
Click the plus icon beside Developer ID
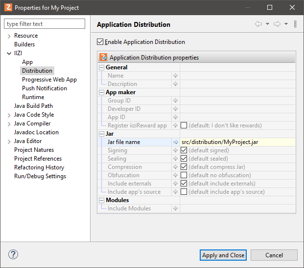point(175,109)
